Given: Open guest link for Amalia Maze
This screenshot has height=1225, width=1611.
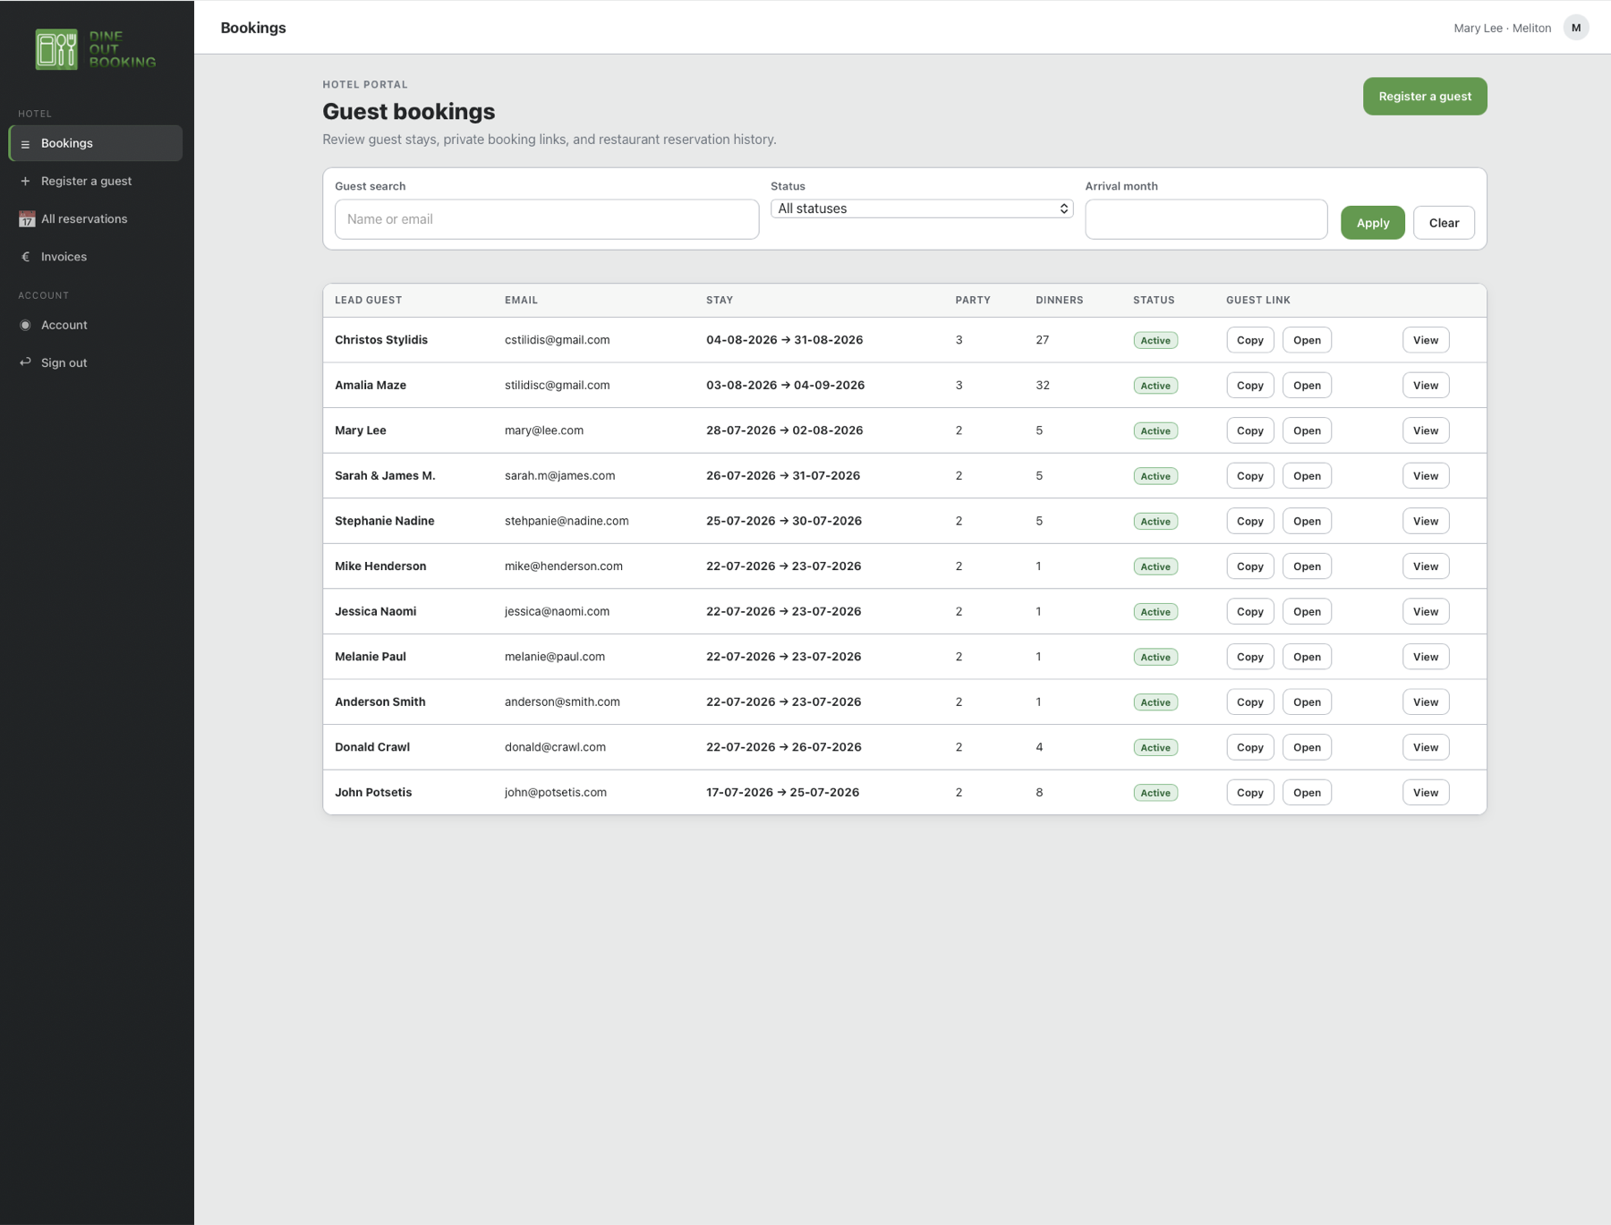Looking at the screenshot, I should coord(1307,386).
